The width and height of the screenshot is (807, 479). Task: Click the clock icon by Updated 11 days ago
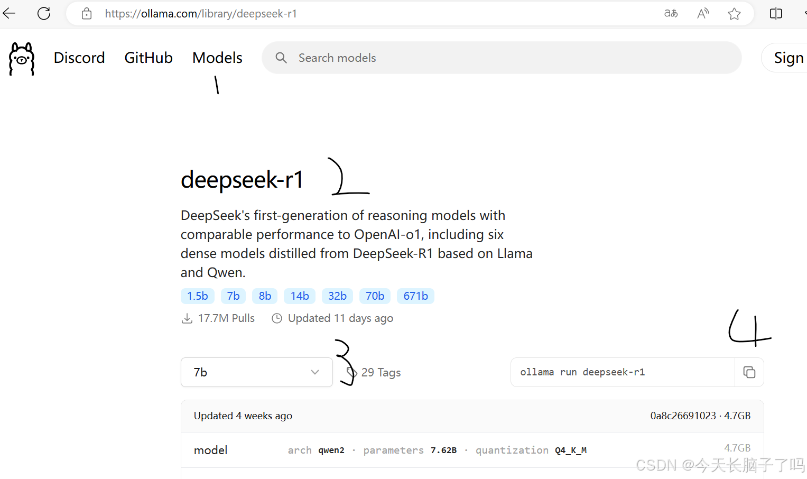[x=277, y=318]
